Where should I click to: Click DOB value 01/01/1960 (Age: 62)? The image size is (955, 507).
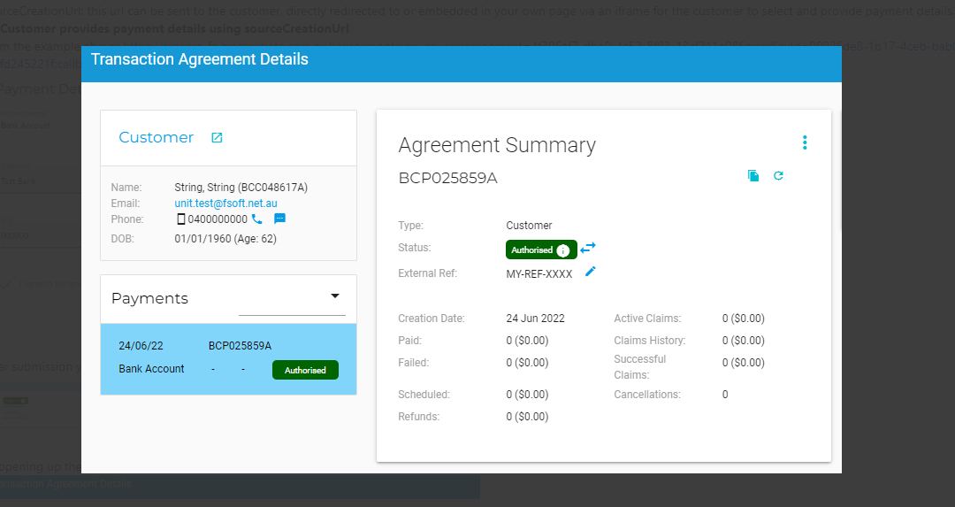[225, 239]
